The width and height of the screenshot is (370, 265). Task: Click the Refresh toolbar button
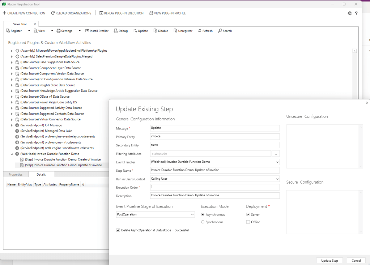tap(205, 31)
